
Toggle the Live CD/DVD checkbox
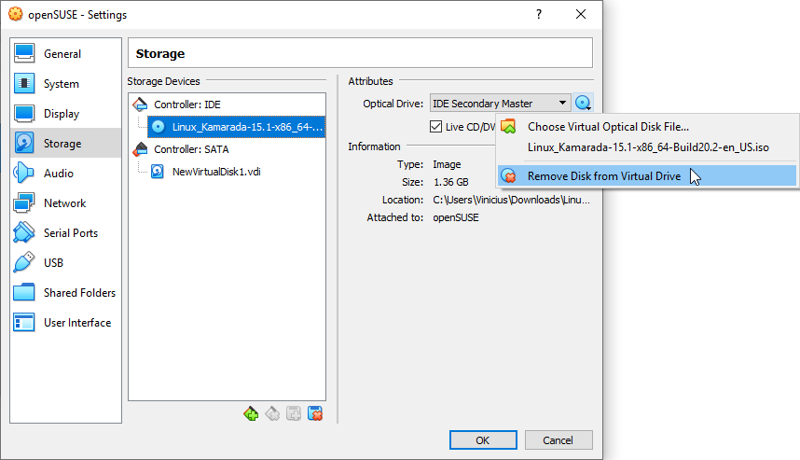(x=435, y=127)
